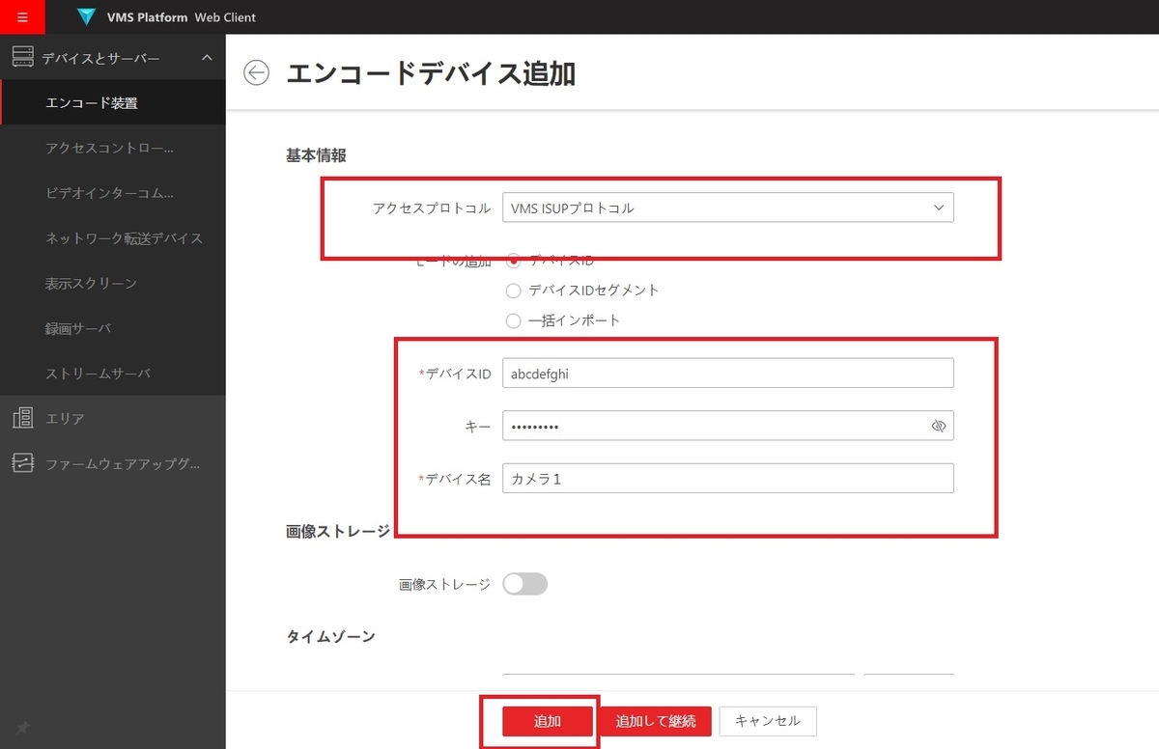Viewport: 1159px width, 749px height.
Task: Click the エリア building icon
Action: coord(22,418)
